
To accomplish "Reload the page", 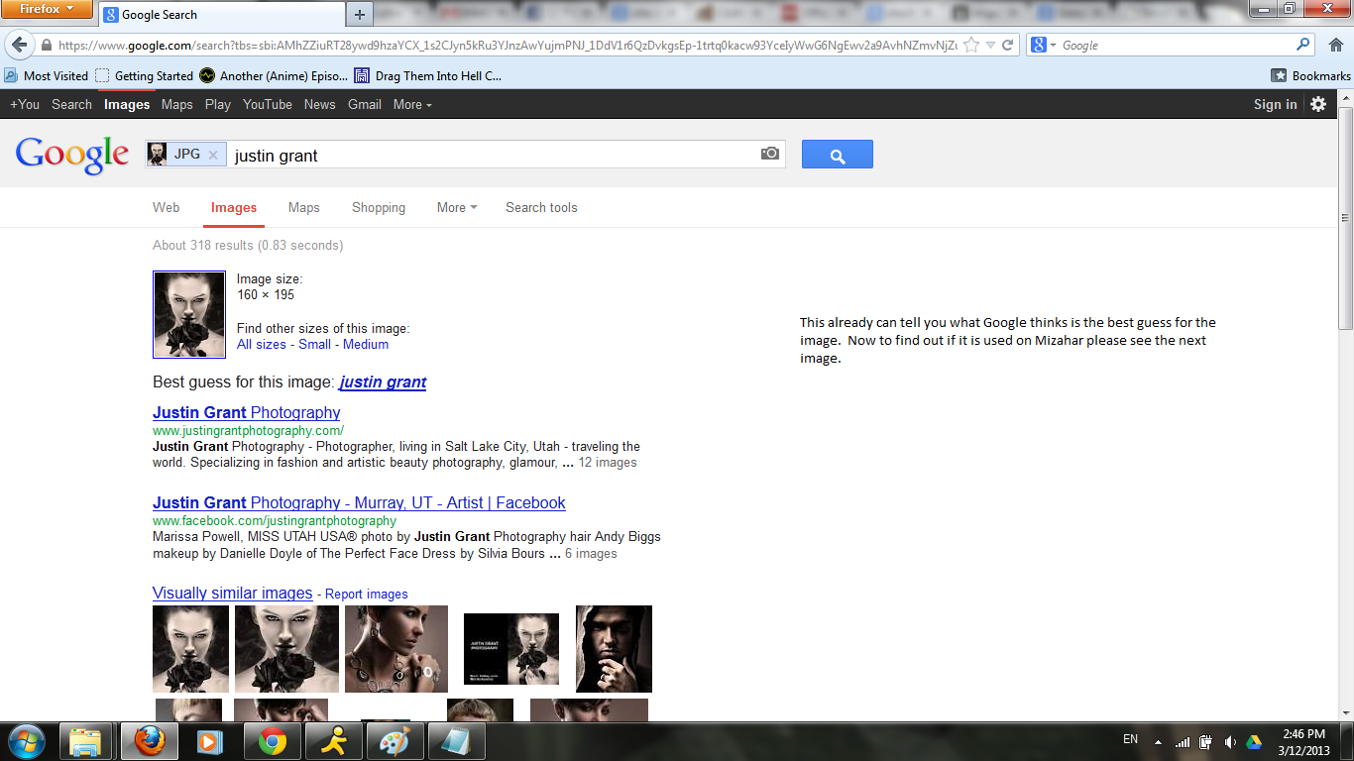I will coord(1008,46).
